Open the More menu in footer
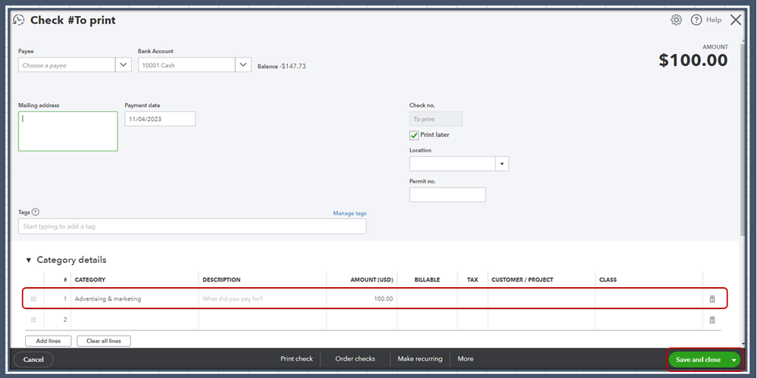 (465, 359)
